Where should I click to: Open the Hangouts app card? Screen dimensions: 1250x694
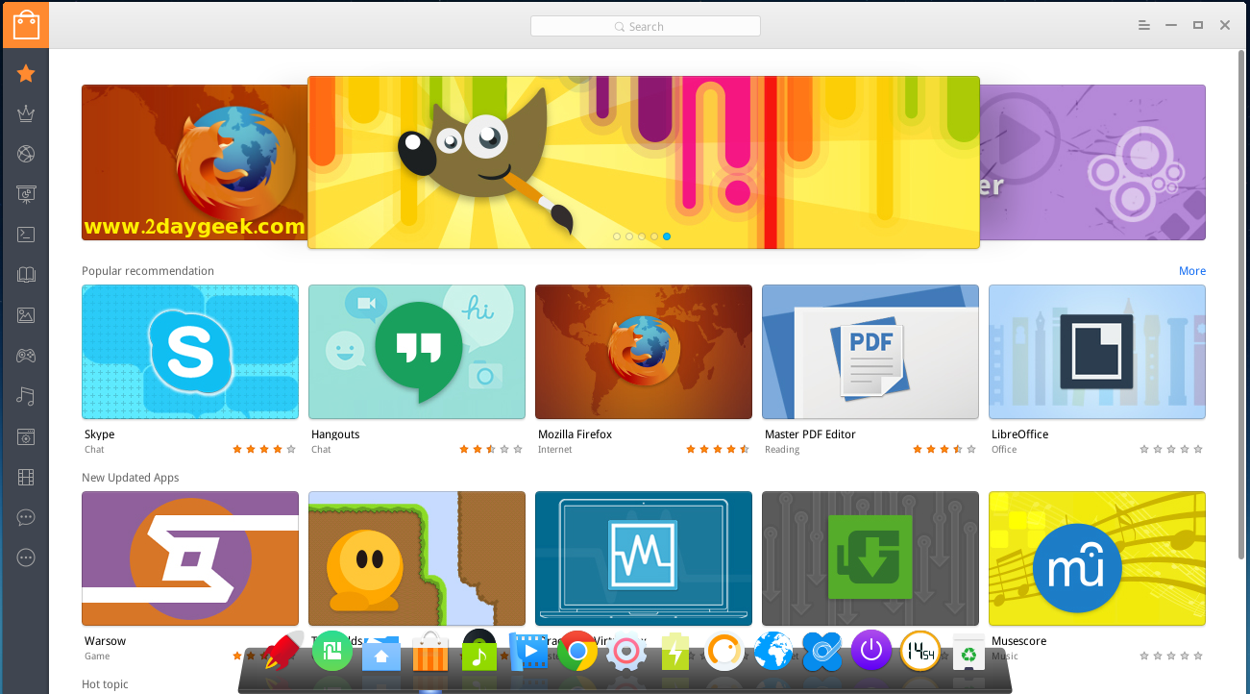pos(417,352)
